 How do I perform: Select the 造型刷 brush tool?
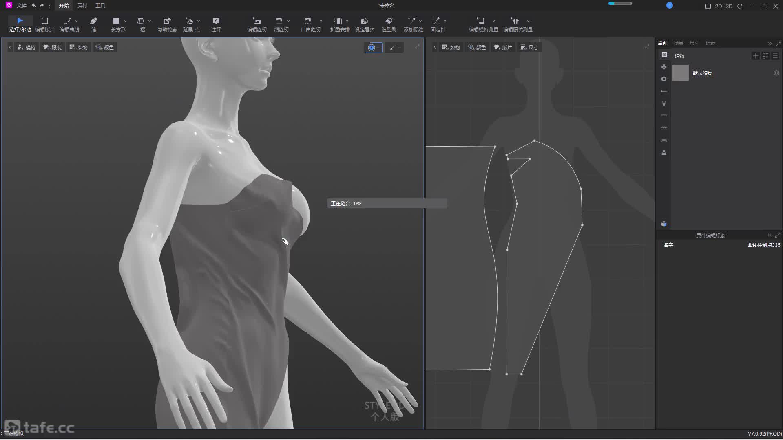[x=389, y=24]
